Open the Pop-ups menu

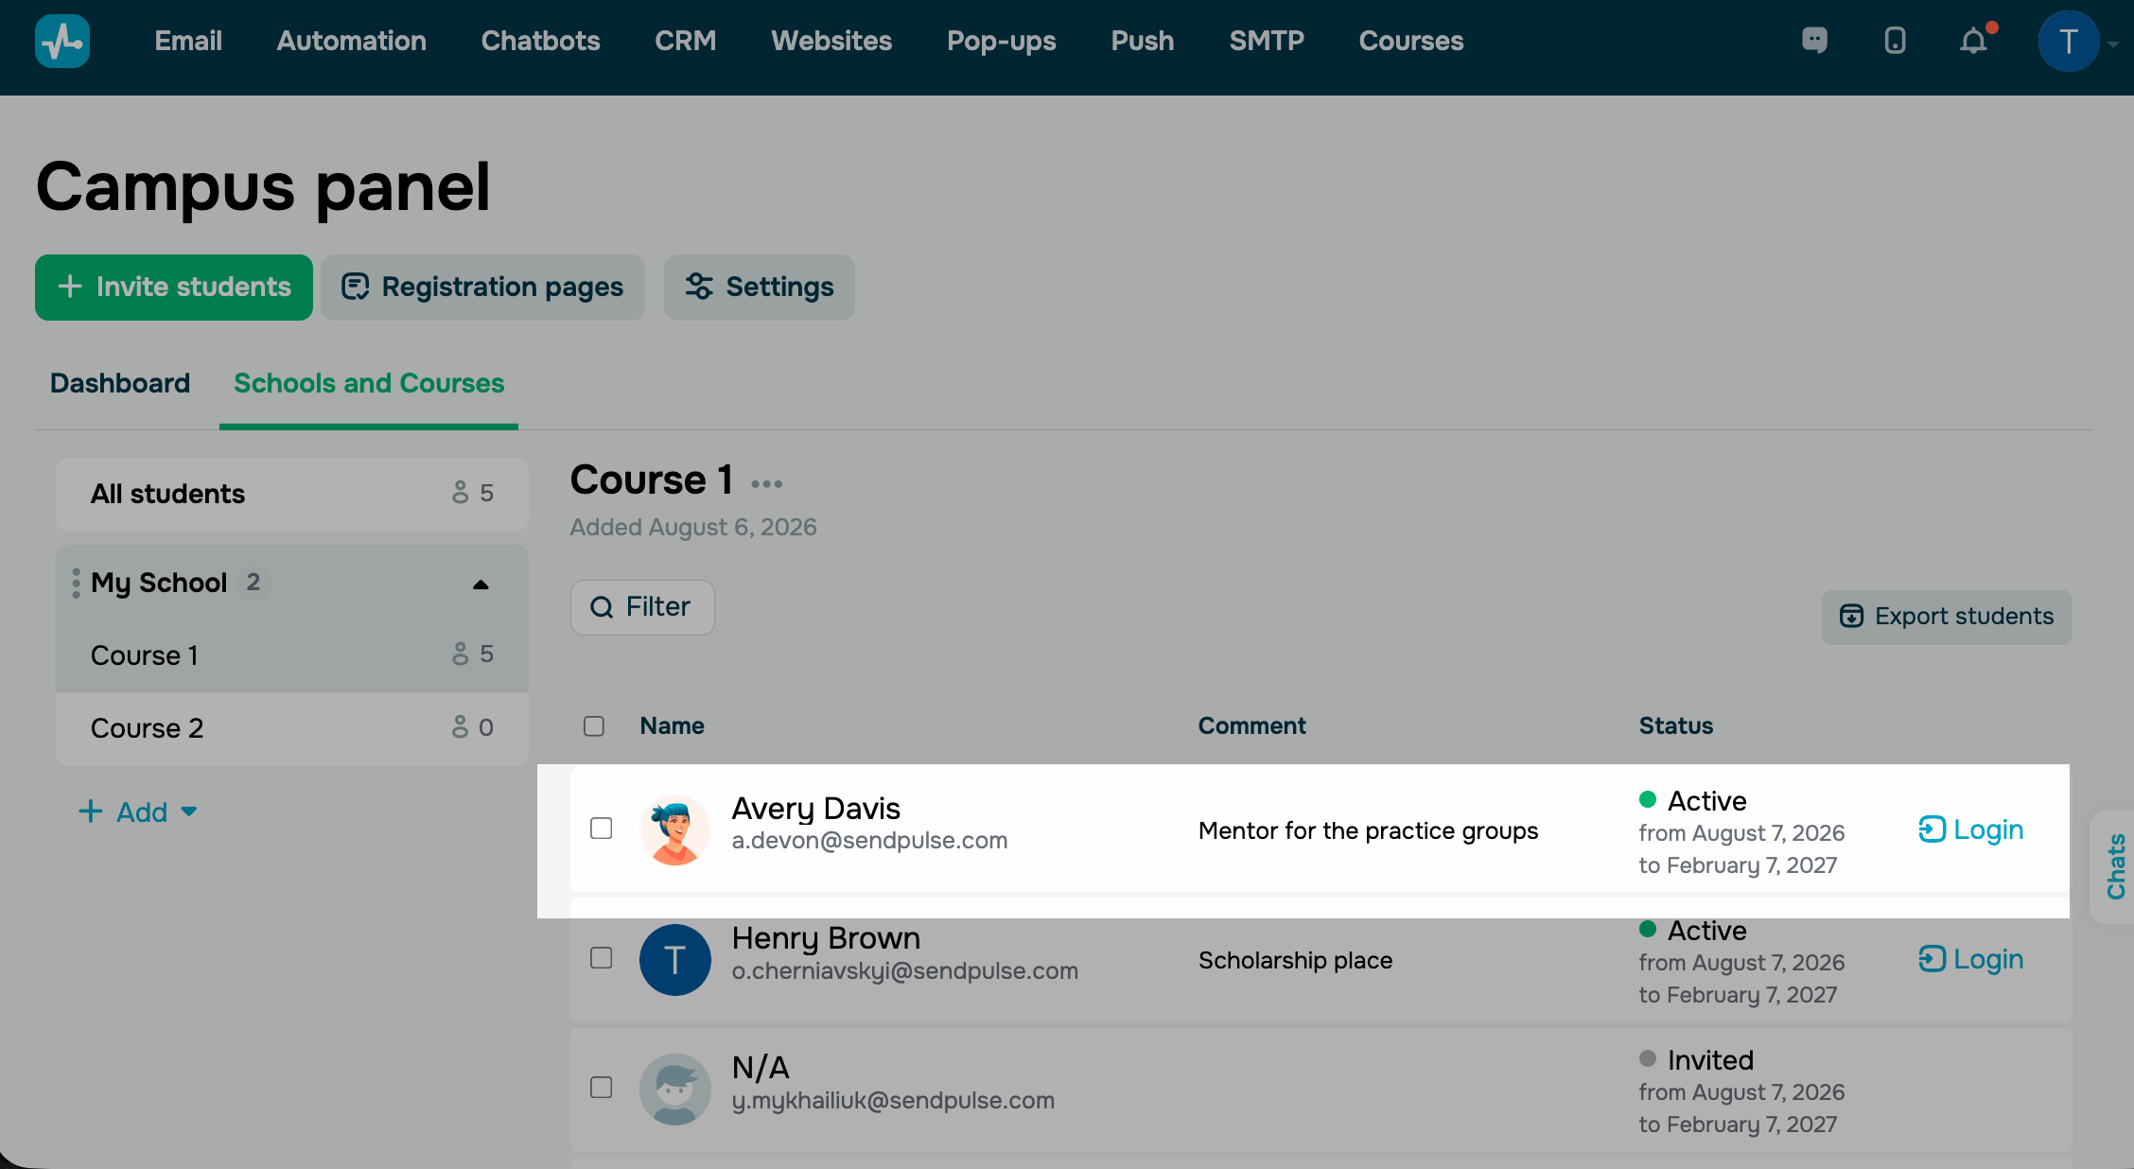tap(1002, 41)
